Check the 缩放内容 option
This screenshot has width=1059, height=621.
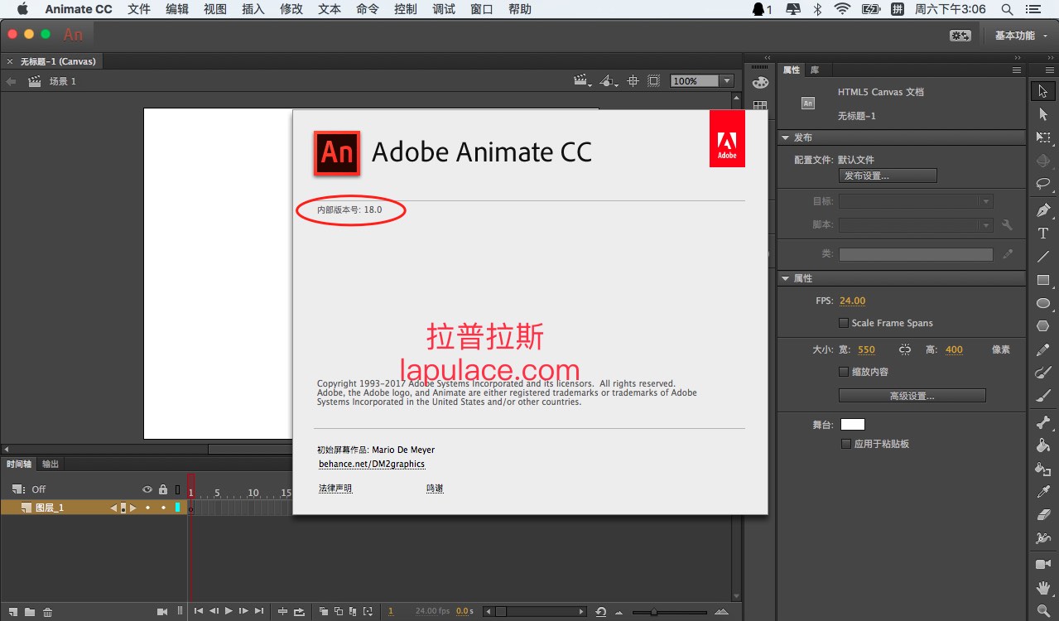[844, 373]
